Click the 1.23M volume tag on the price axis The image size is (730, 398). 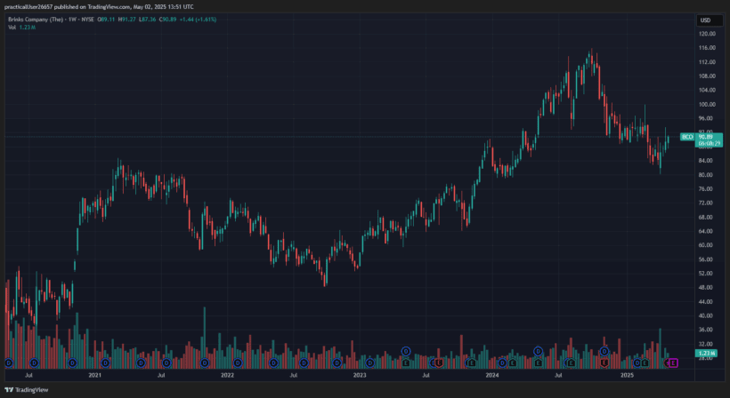pos(707,354)
